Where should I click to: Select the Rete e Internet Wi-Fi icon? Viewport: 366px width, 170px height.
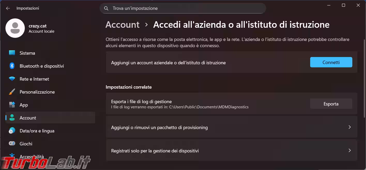point(12,79)
